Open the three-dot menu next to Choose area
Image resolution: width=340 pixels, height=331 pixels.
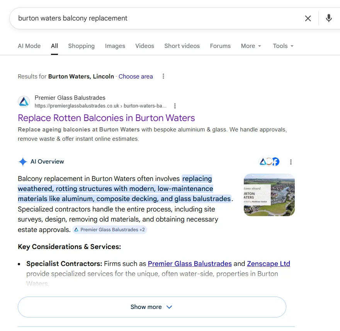(x=163, y=76)
